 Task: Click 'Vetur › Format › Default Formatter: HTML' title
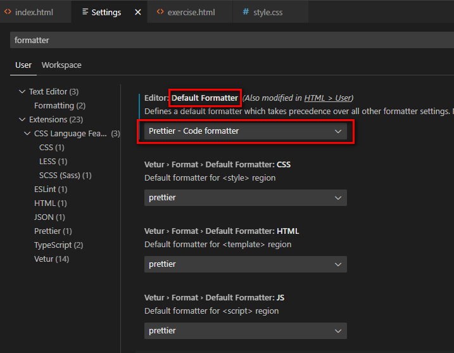[x=222, y=231]
